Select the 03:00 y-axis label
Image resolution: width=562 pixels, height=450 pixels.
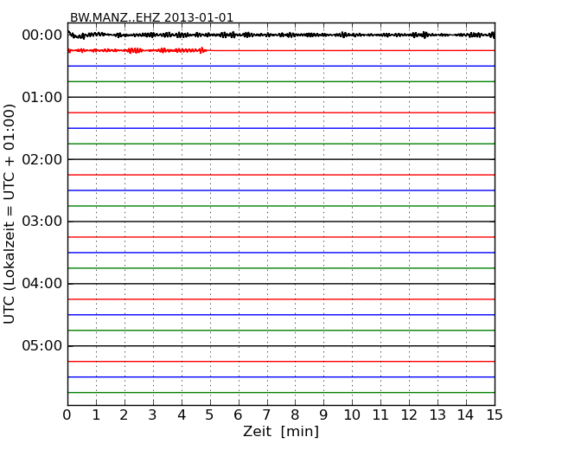[42, 222]
